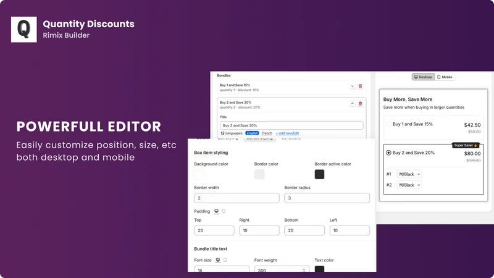494x278 pixels.
Task: Delete the Buy 2 and Save 20% bundle
Action: tap(360, 104)
